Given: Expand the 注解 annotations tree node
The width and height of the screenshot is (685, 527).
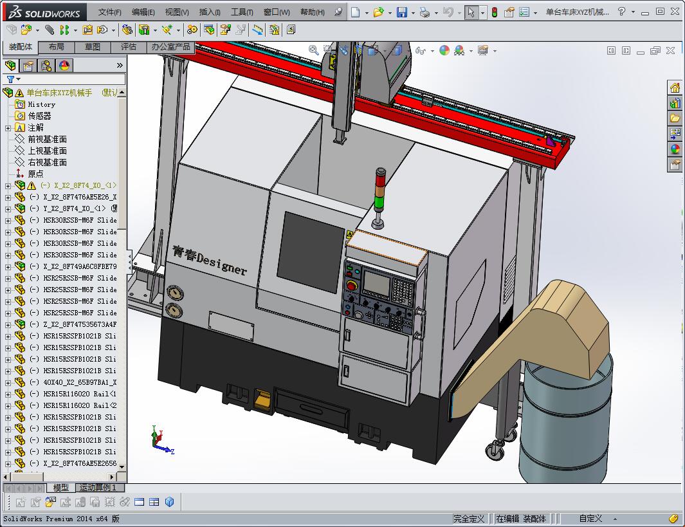Looking at the screenshot, I should click(8, 128).
